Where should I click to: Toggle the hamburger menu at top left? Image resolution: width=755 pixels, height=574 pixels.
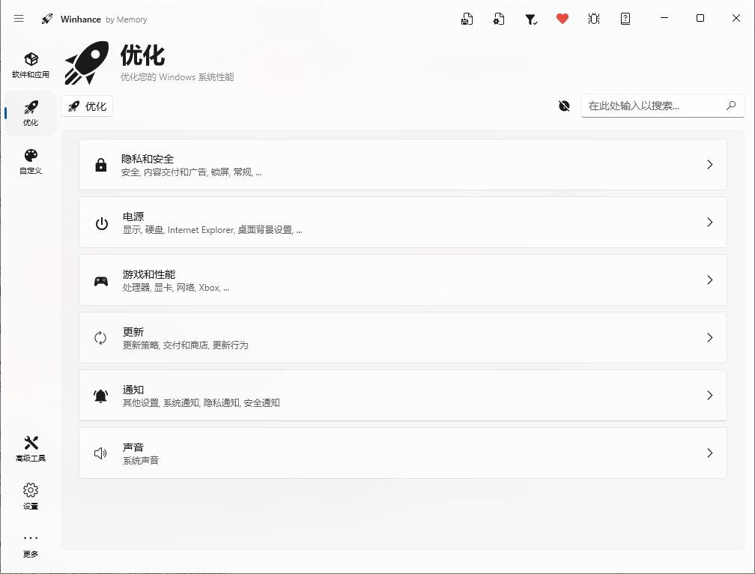tap(19, 18)
